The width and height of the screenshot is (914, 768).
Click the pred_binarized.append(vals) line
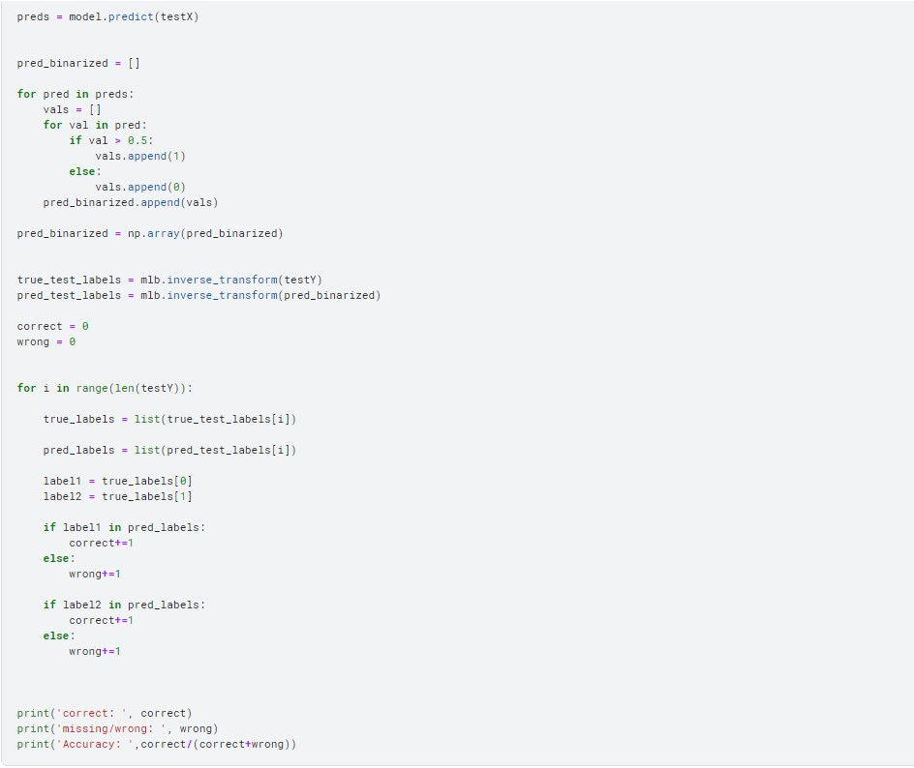(131, 202)
